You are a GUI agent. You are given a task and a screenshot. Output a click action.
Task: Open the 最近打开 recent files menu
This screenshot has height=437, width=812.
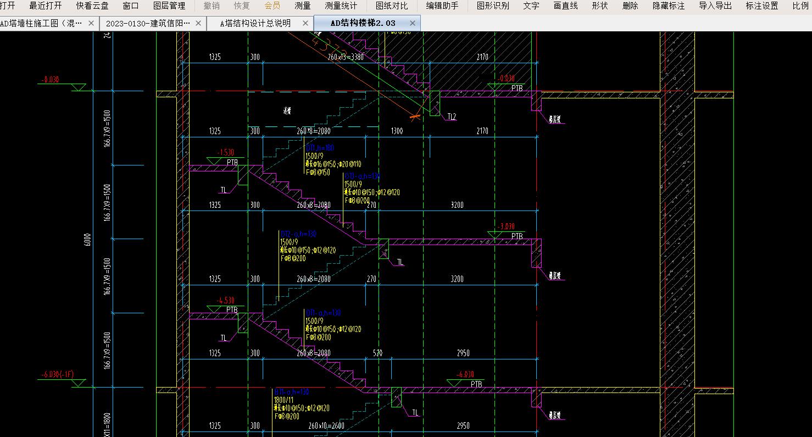pos(46,6)
